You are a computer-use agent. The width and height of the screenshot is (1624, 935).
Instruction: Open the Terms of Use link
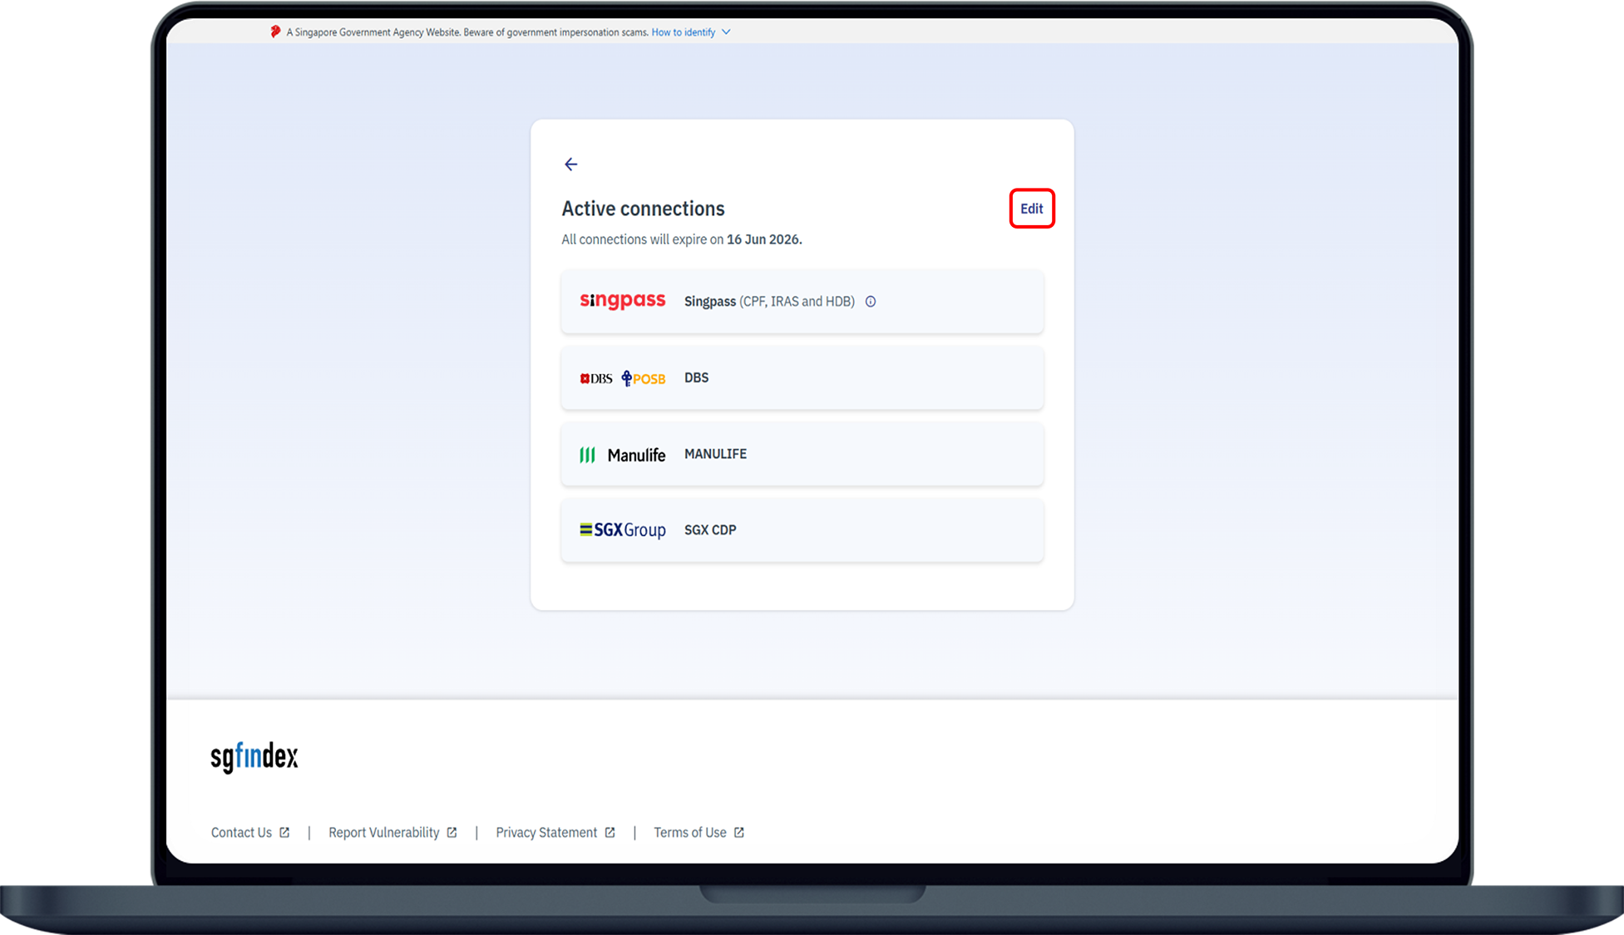point(689,833)
